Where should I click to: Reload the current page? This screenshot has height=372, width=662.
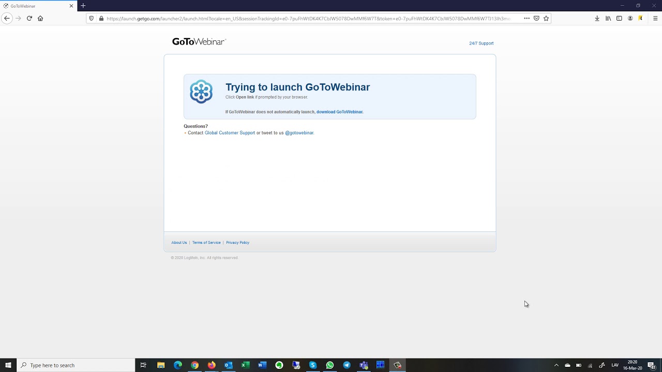[29, 18]
